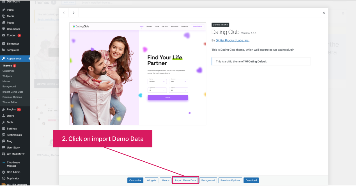Click the Settings sliders icon
The width and height of the screenshot is (356, 186).
click(4, 129)
